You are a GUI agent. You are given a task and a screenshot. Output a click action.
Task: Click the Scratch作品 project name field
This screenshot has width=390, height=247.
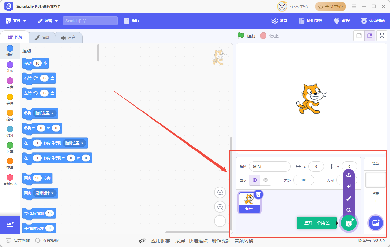[x=90, y=21]
